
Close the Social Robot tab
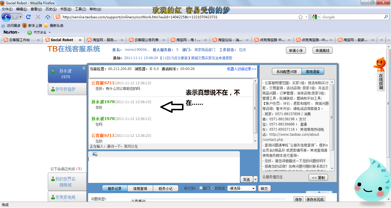click(x=80, y=40)
